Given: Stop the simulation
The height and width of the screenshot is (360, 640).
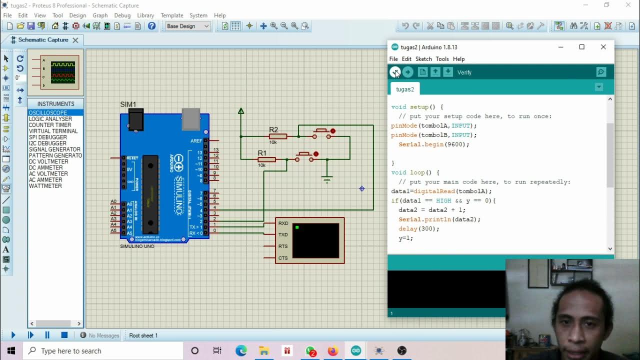Looking at the screenshot, I should coord(64,335).
